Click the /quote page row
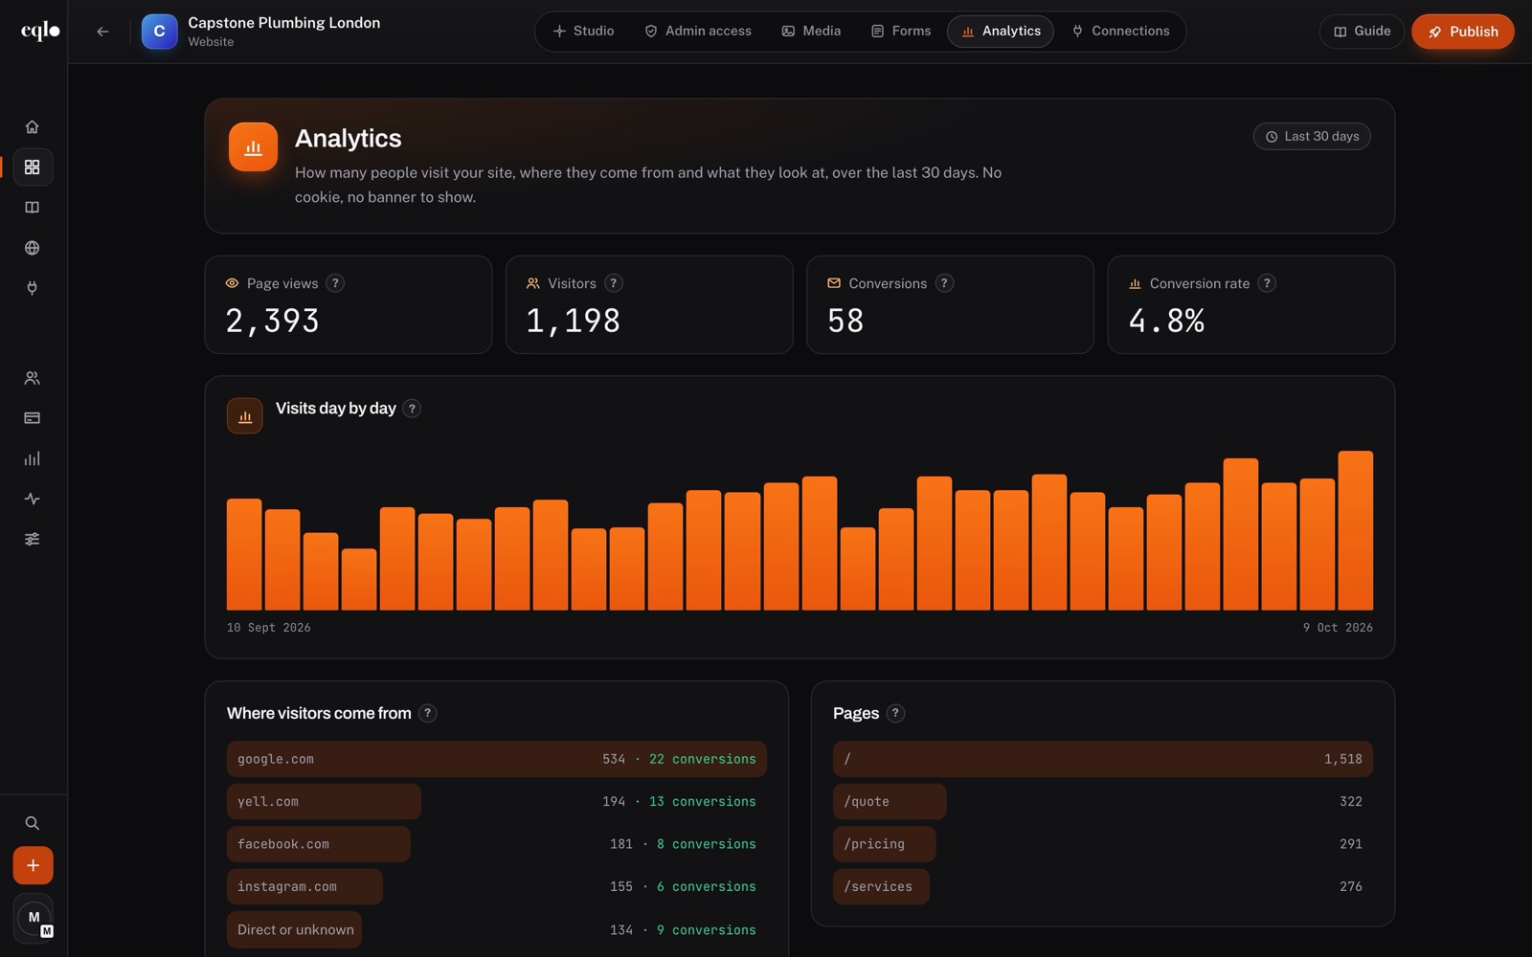The height and width of the screenshot is (957, 1532). pos(1103,802)
